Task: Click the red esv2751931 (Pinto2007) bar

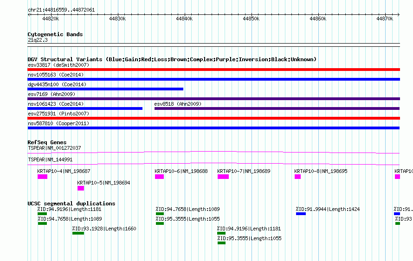Action: coord(213,118)
